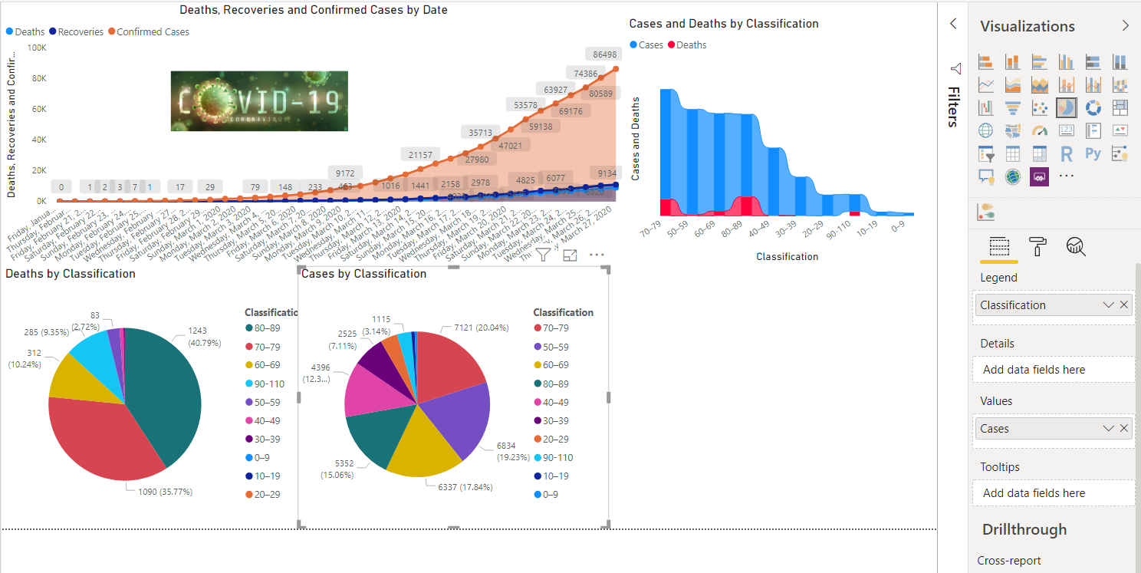1141x573 pixels.
Task: Open Cases field dropdown in Values
Action: (1108, 428)
